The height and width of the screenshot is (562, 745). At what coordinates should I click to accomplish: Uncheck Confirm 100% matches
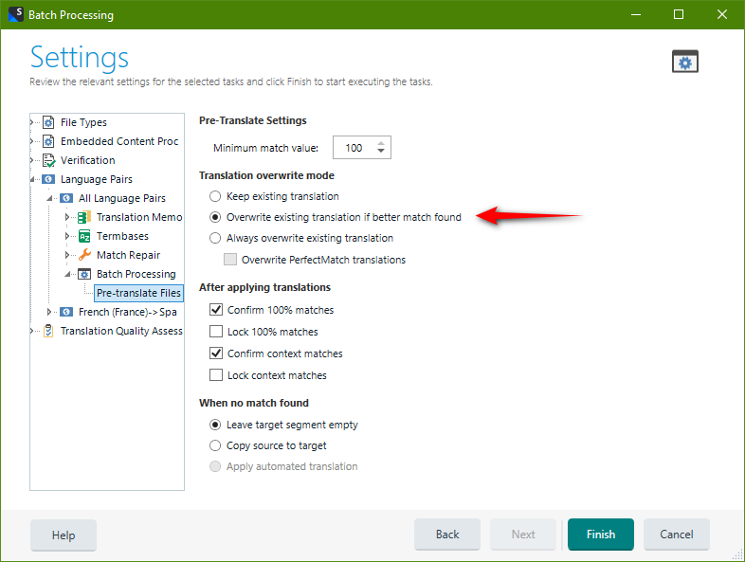pos(216,310)
